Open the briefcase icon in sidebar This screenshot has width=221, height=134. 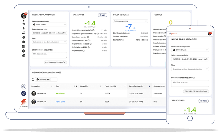click(x=24, y=42)
